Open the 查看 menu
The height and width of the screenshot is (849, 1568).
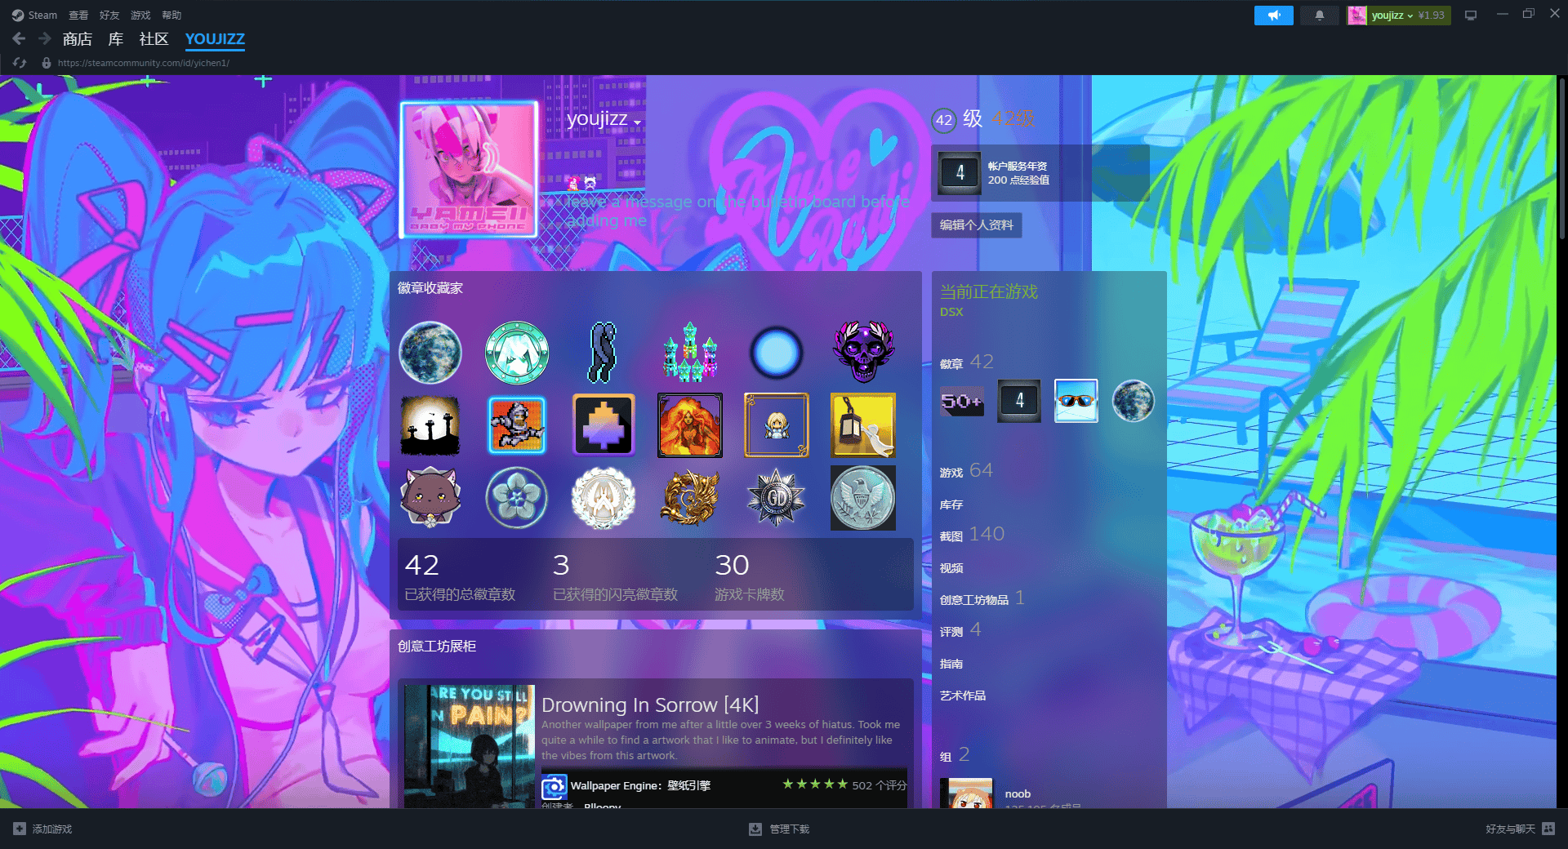78,15
